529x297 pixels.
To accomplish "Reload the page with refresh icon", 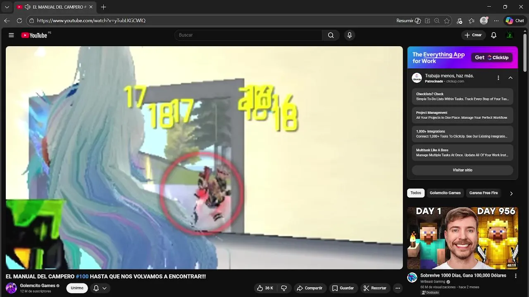I will [19, 21].
